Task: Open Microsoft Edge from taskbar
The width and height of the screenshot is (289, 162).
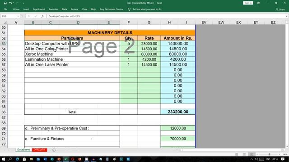Action: pos(17,159)
